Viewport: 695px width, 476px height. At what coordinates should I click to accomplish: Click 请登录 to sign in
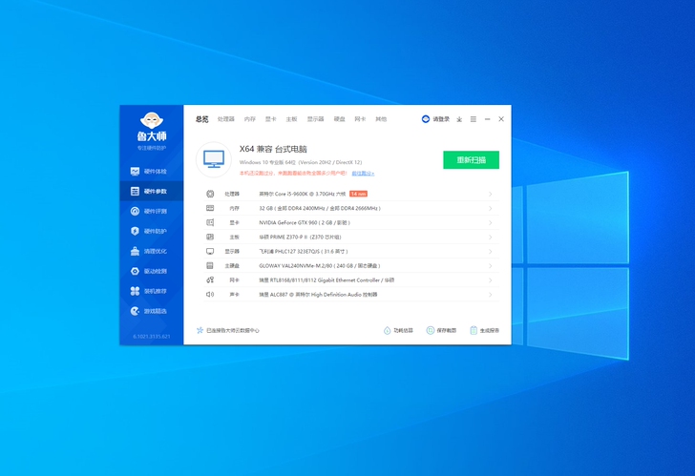point(441,119)
